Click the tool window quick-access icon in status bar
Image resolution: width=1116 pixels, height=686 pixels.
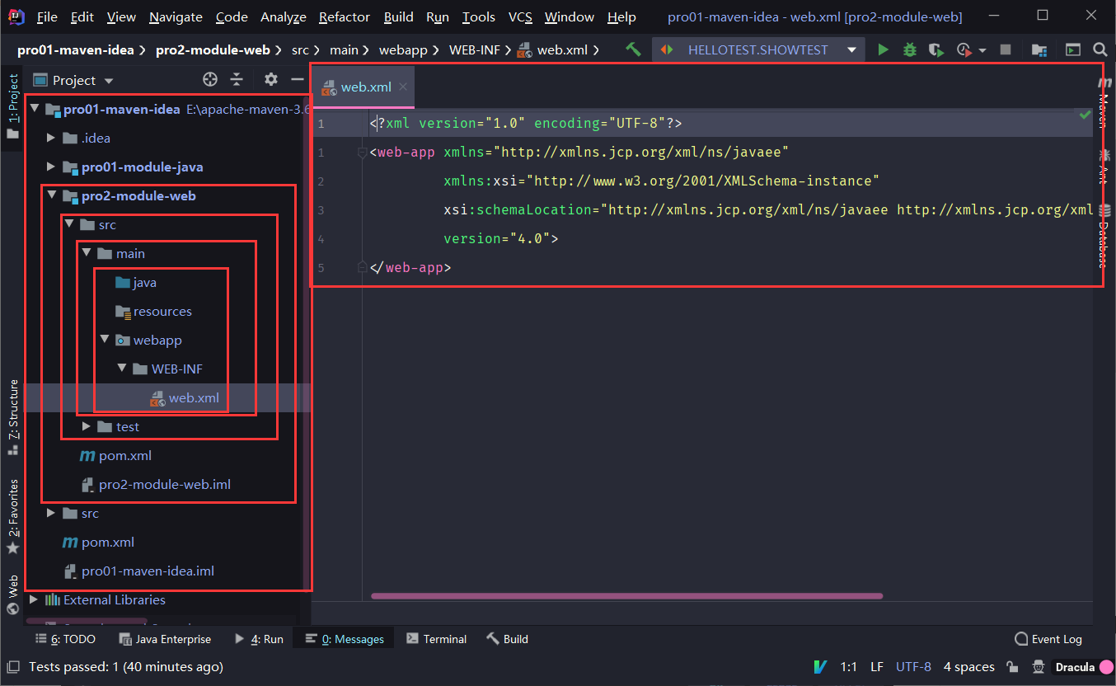pos(13,667)
